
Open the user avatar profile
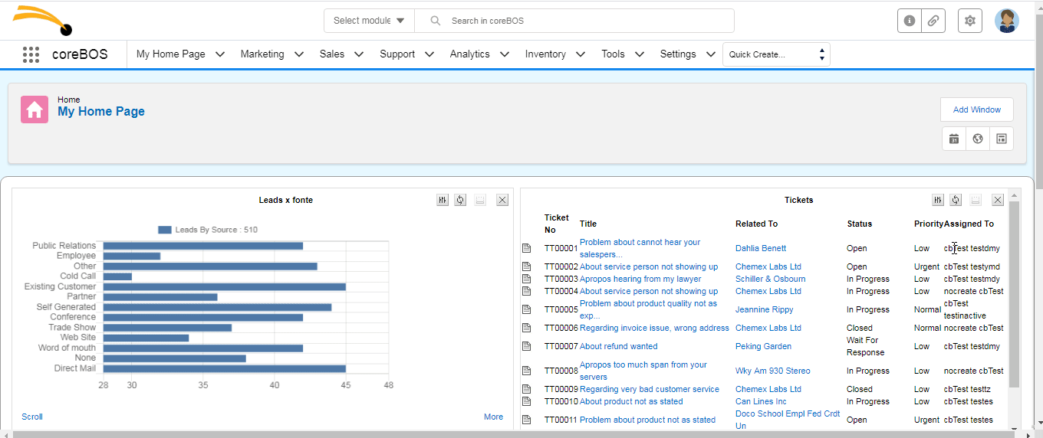[1007, 21]
